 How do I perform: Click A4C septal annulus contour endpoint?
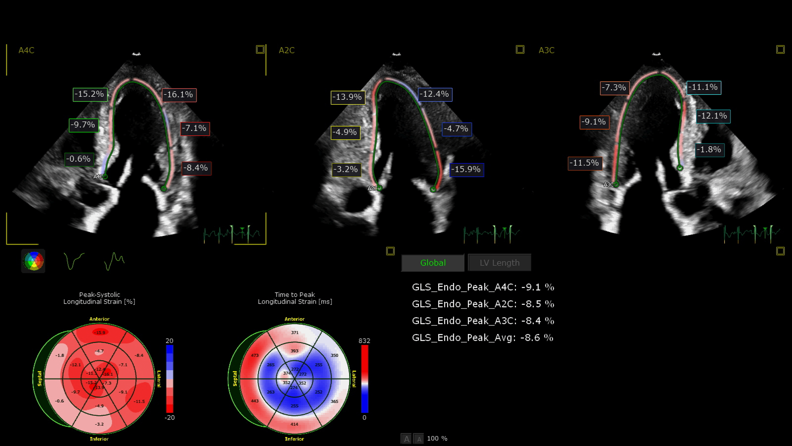tap(105, 177)
